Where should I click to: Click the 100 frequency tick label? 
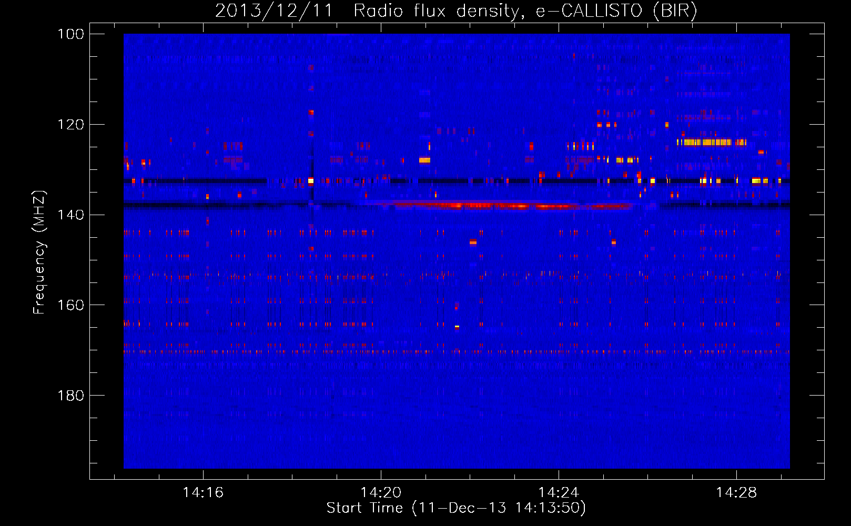[71, 34]
